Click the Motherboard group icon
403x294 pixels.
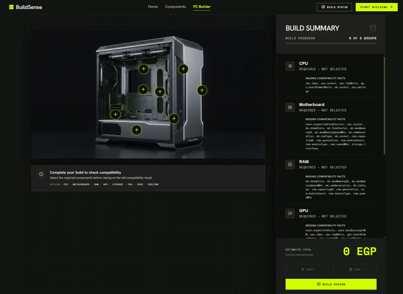pyautogui.click(x=290, y=107)
